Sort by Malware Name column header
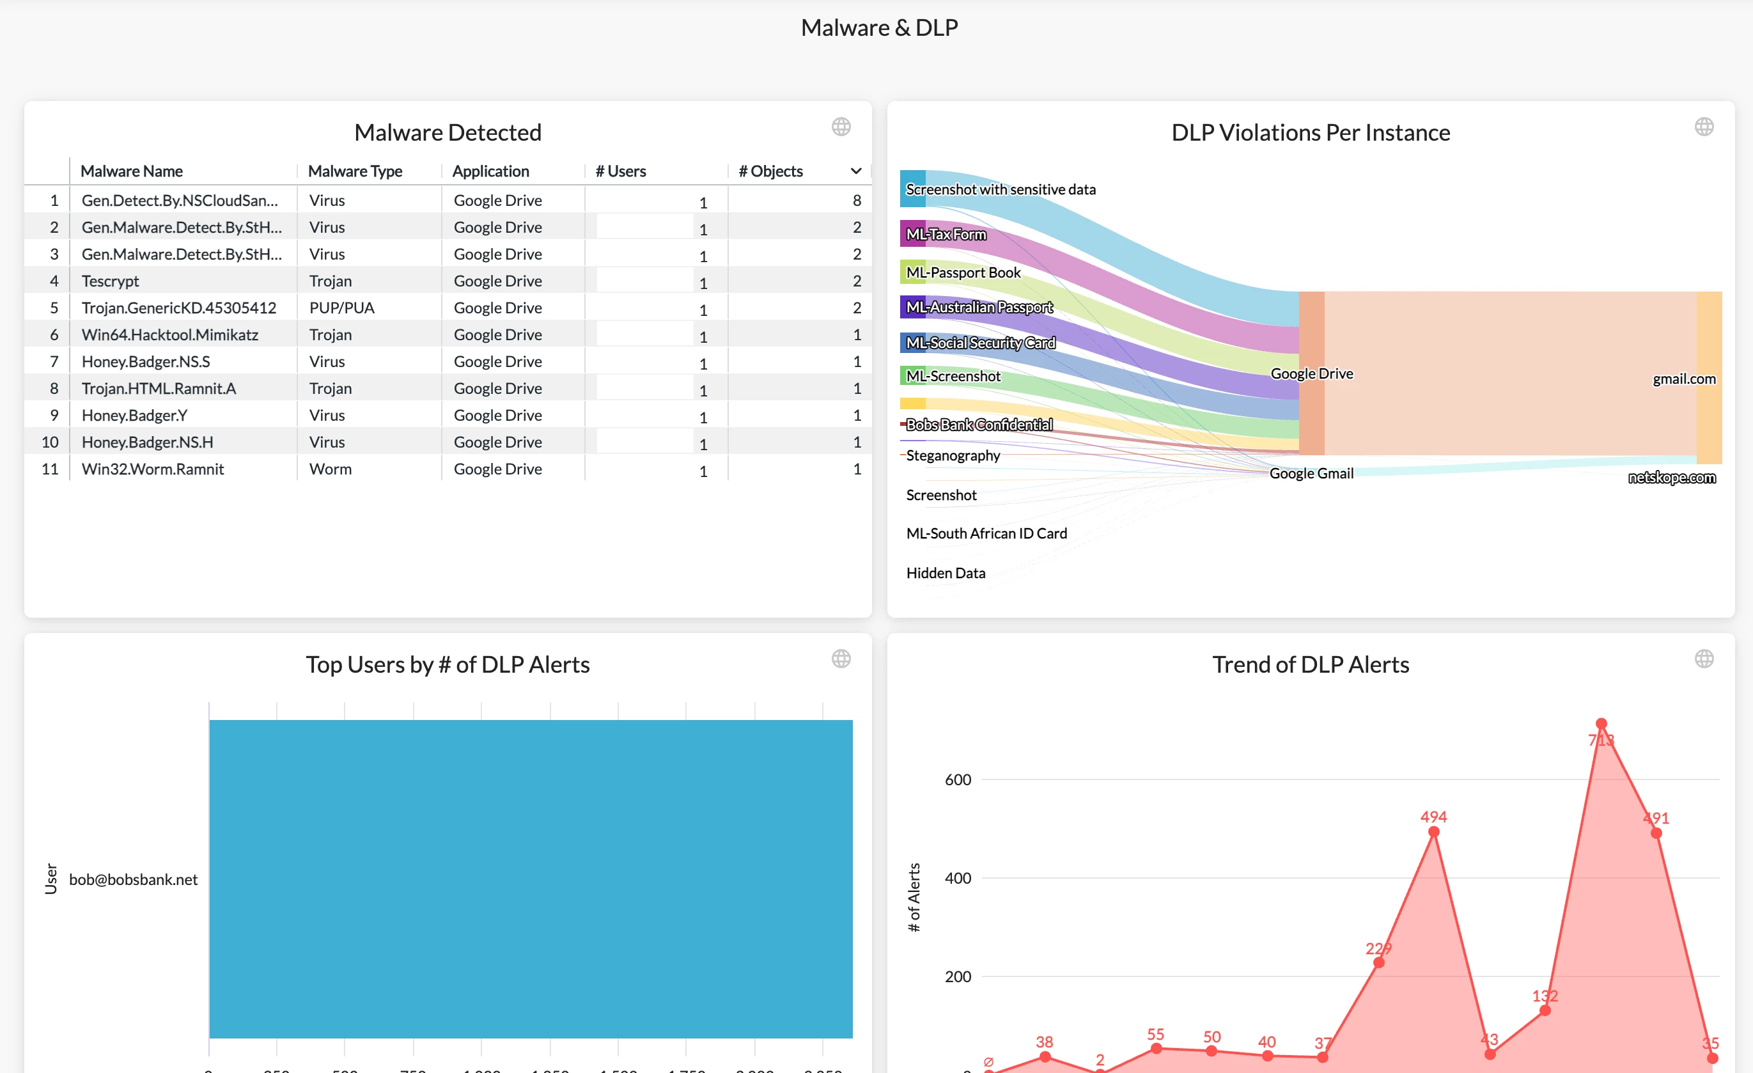This screenshot has height=1073, width=1753. click(x=132, y=171)
